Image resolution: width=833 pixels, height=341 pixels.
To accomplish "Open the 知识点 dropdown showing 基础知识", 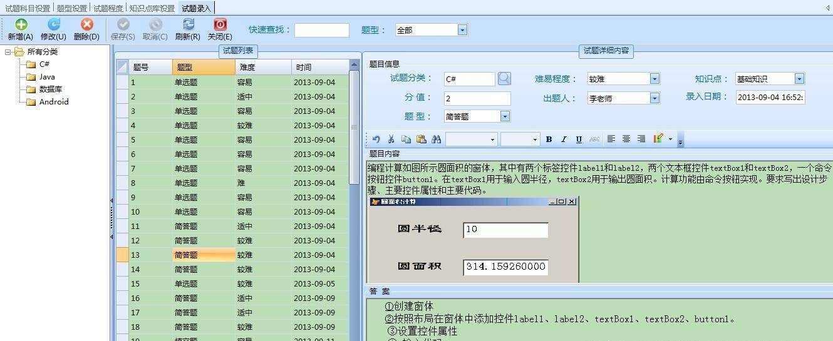I will click(799, 79).
